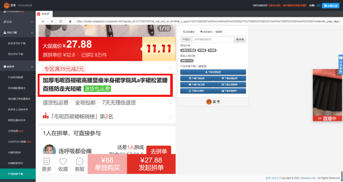Expand the 退货包运费 service details chevron
343x182 pixels.
pos(170,103)
